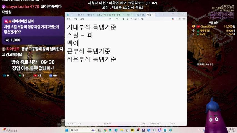The image size is (237, 133).
Task: Click the line 거대부적 득템기준
Action: [x=91, y=27]
